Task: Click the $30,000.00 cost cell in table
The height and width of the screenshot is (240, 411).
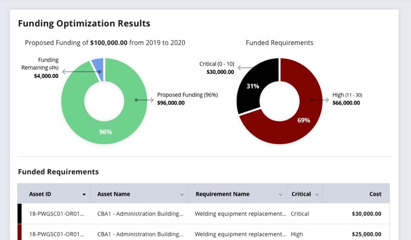Action: 366,214
